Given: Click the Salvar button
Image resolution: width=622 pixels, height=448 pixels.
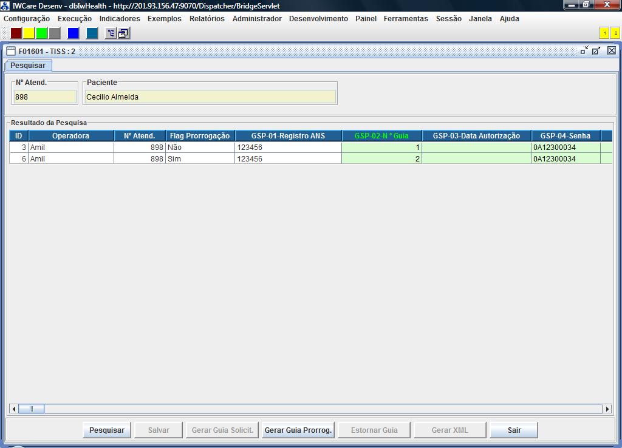Looking at the screenshot, I should coord(159,430).
